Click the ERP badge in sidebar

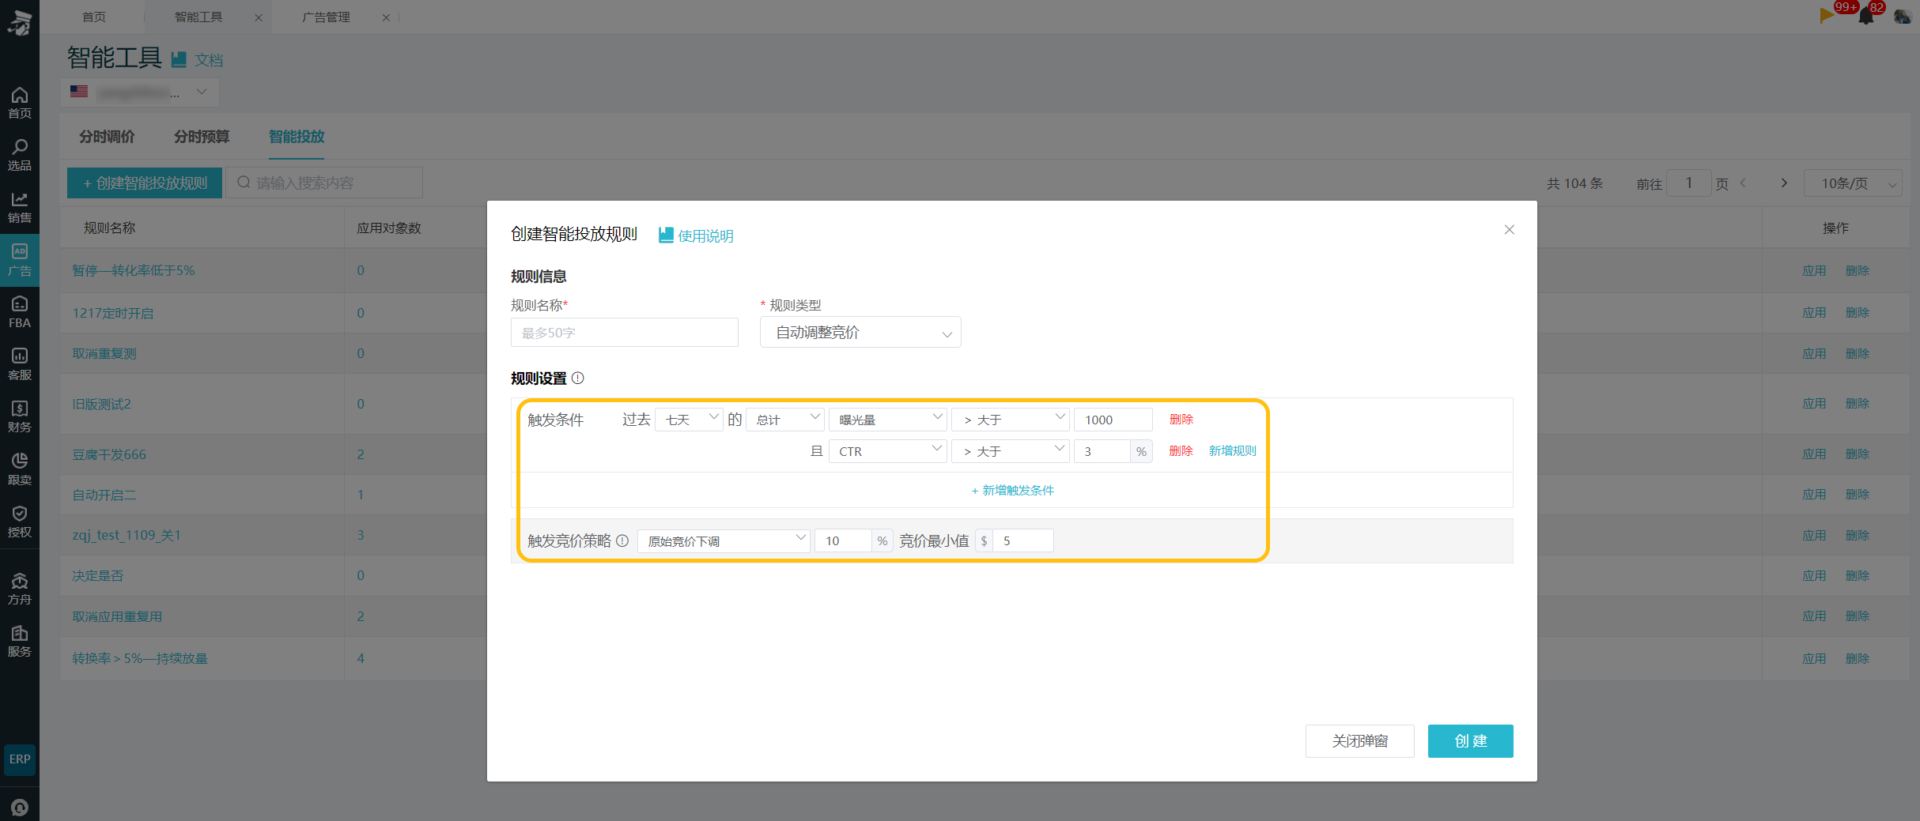20,759
